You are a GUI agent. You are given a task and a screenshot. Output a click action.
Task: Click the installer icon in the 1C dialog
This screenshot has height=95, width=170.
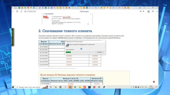pos(67,45)
